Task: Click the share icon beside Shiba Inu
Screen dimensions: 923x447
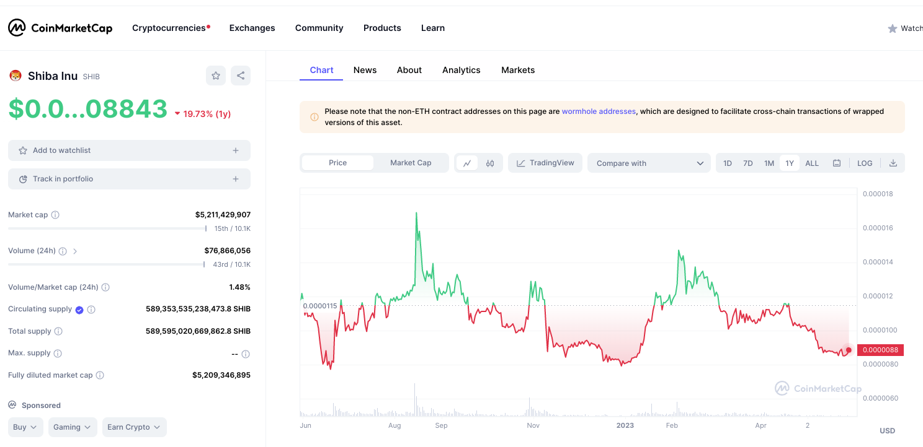Action: pos(241,76)
